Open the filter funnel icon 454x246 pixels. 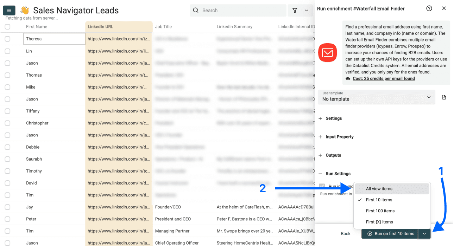(295, 10)
